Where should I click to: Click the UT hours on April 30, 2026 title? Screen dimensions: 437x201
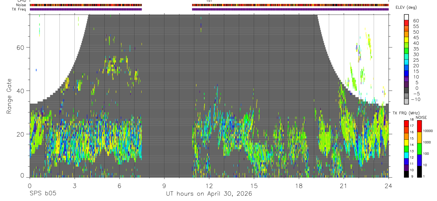(x=209, y=194)
